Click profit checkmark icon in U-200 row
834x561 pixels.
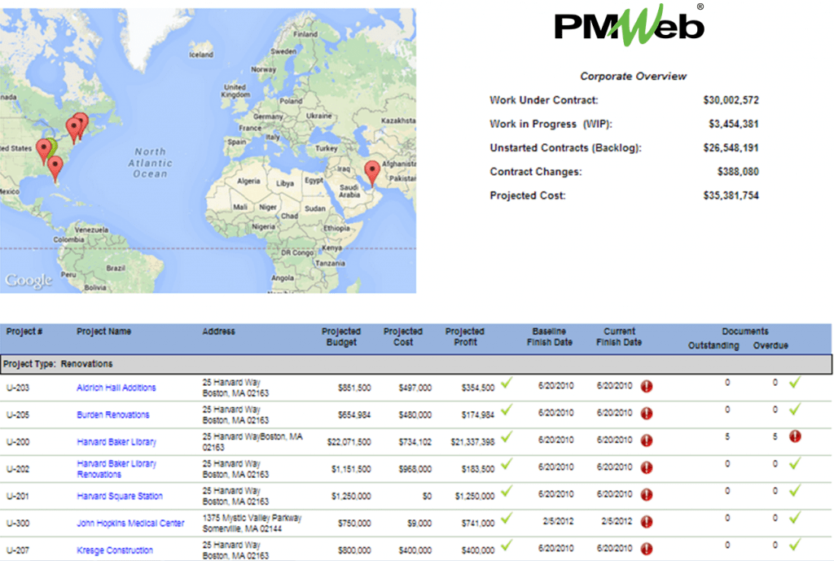(x=507, y=436)
